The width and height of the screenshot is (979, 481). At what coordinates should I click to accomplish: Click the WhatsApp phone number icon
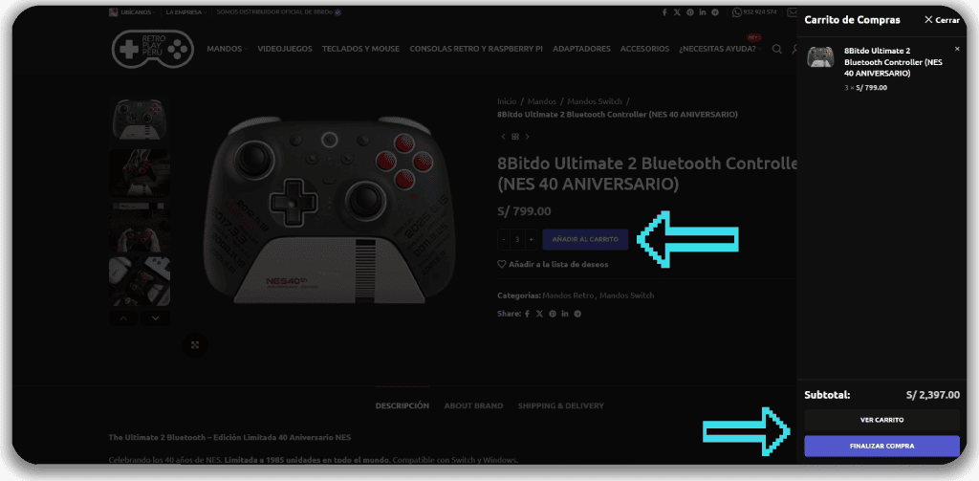click(737, 12)
